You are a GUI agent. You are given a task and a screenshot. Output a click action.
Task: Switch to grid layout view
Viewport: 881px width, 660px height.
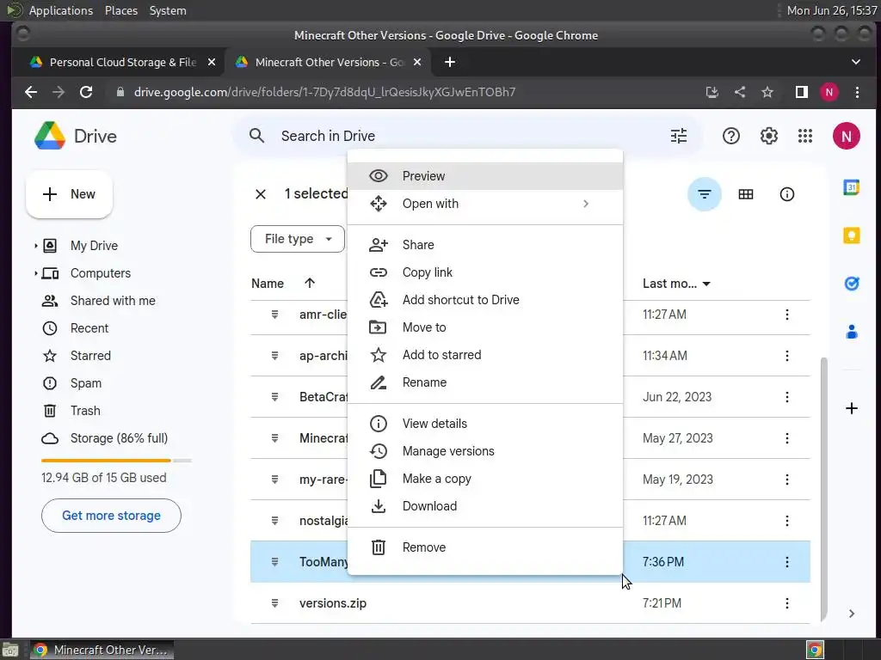[x=746, y=194]
